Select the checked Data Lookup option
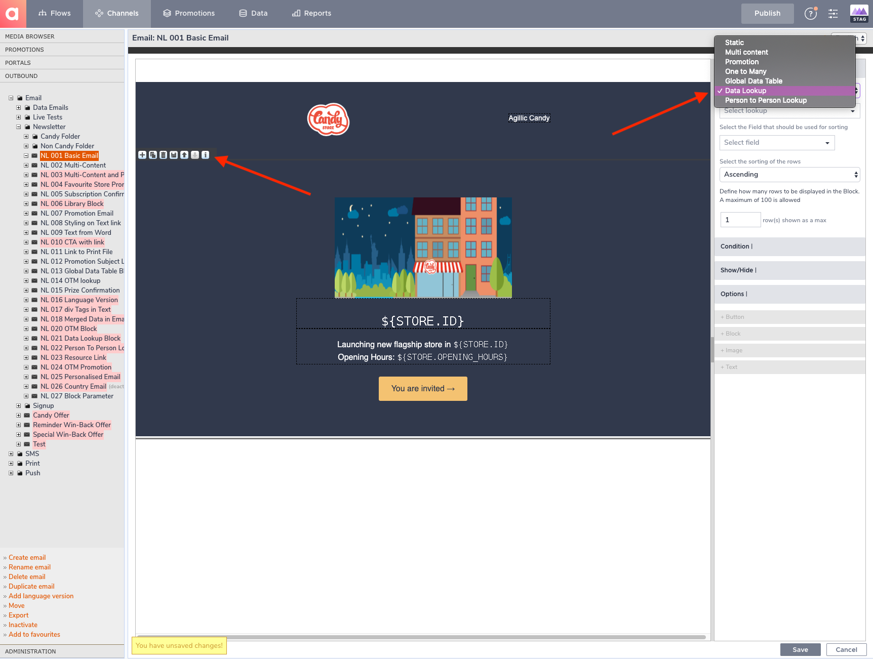Screen dimensions: 873x659 [785, 91]
